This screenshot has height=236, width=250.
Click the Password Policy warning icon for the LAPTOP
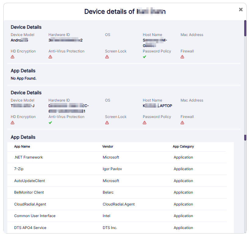(x=145, y=122)
